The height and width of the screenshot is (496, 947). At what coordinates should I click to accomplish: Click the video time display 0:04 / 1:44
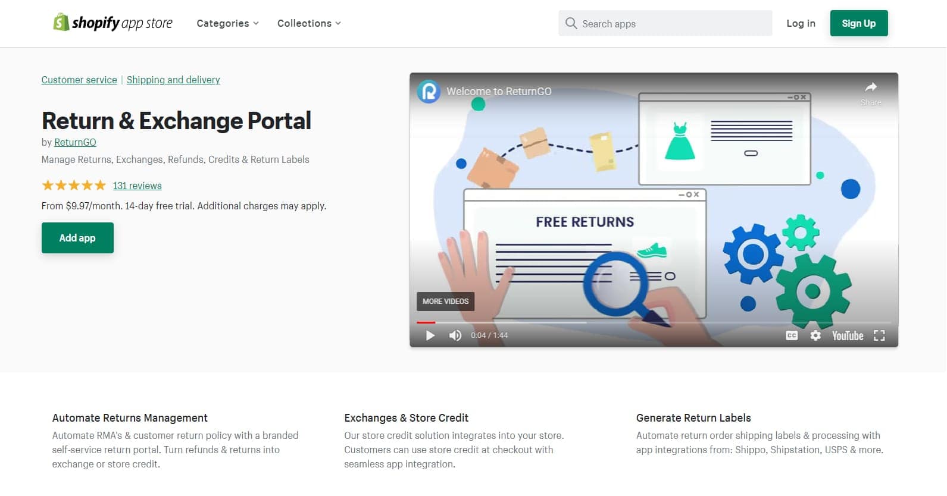click(489, 335)
